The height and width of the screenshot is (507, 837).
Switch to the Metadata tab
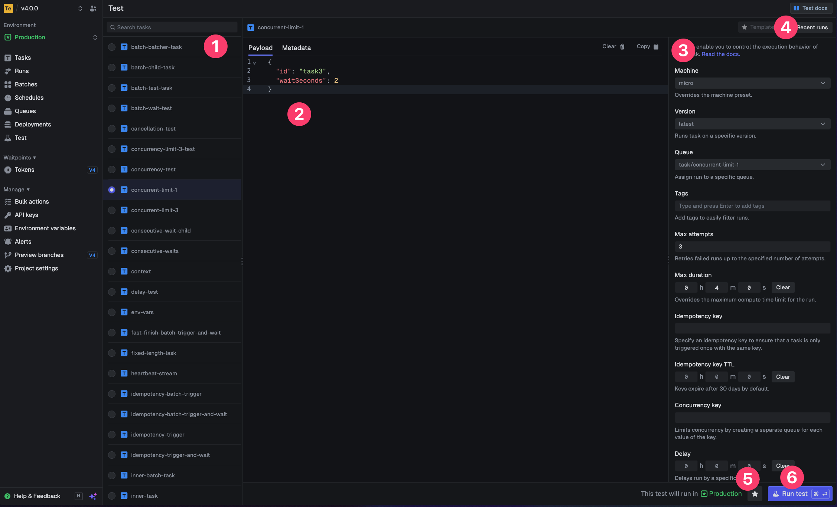pos(296,48)
